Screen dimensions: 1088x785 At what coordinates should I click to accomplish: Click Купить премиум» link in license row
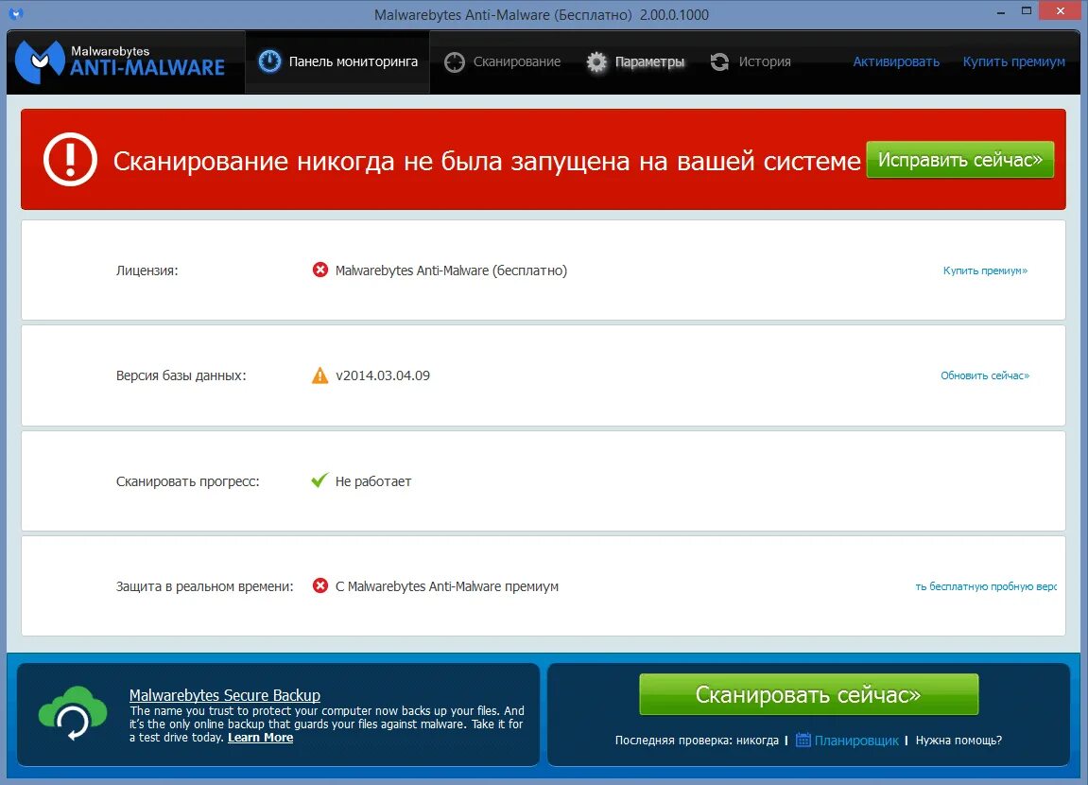985,270
